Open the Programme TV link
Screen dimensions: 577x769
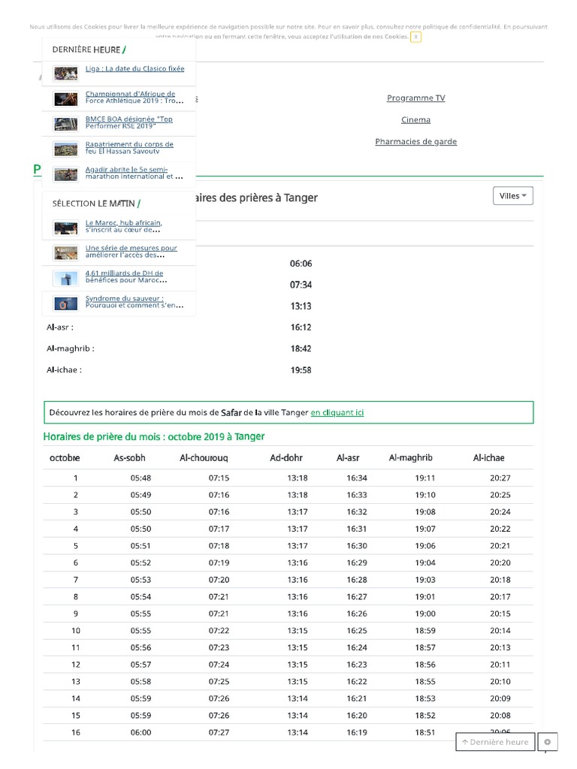[x=415, y=98]
